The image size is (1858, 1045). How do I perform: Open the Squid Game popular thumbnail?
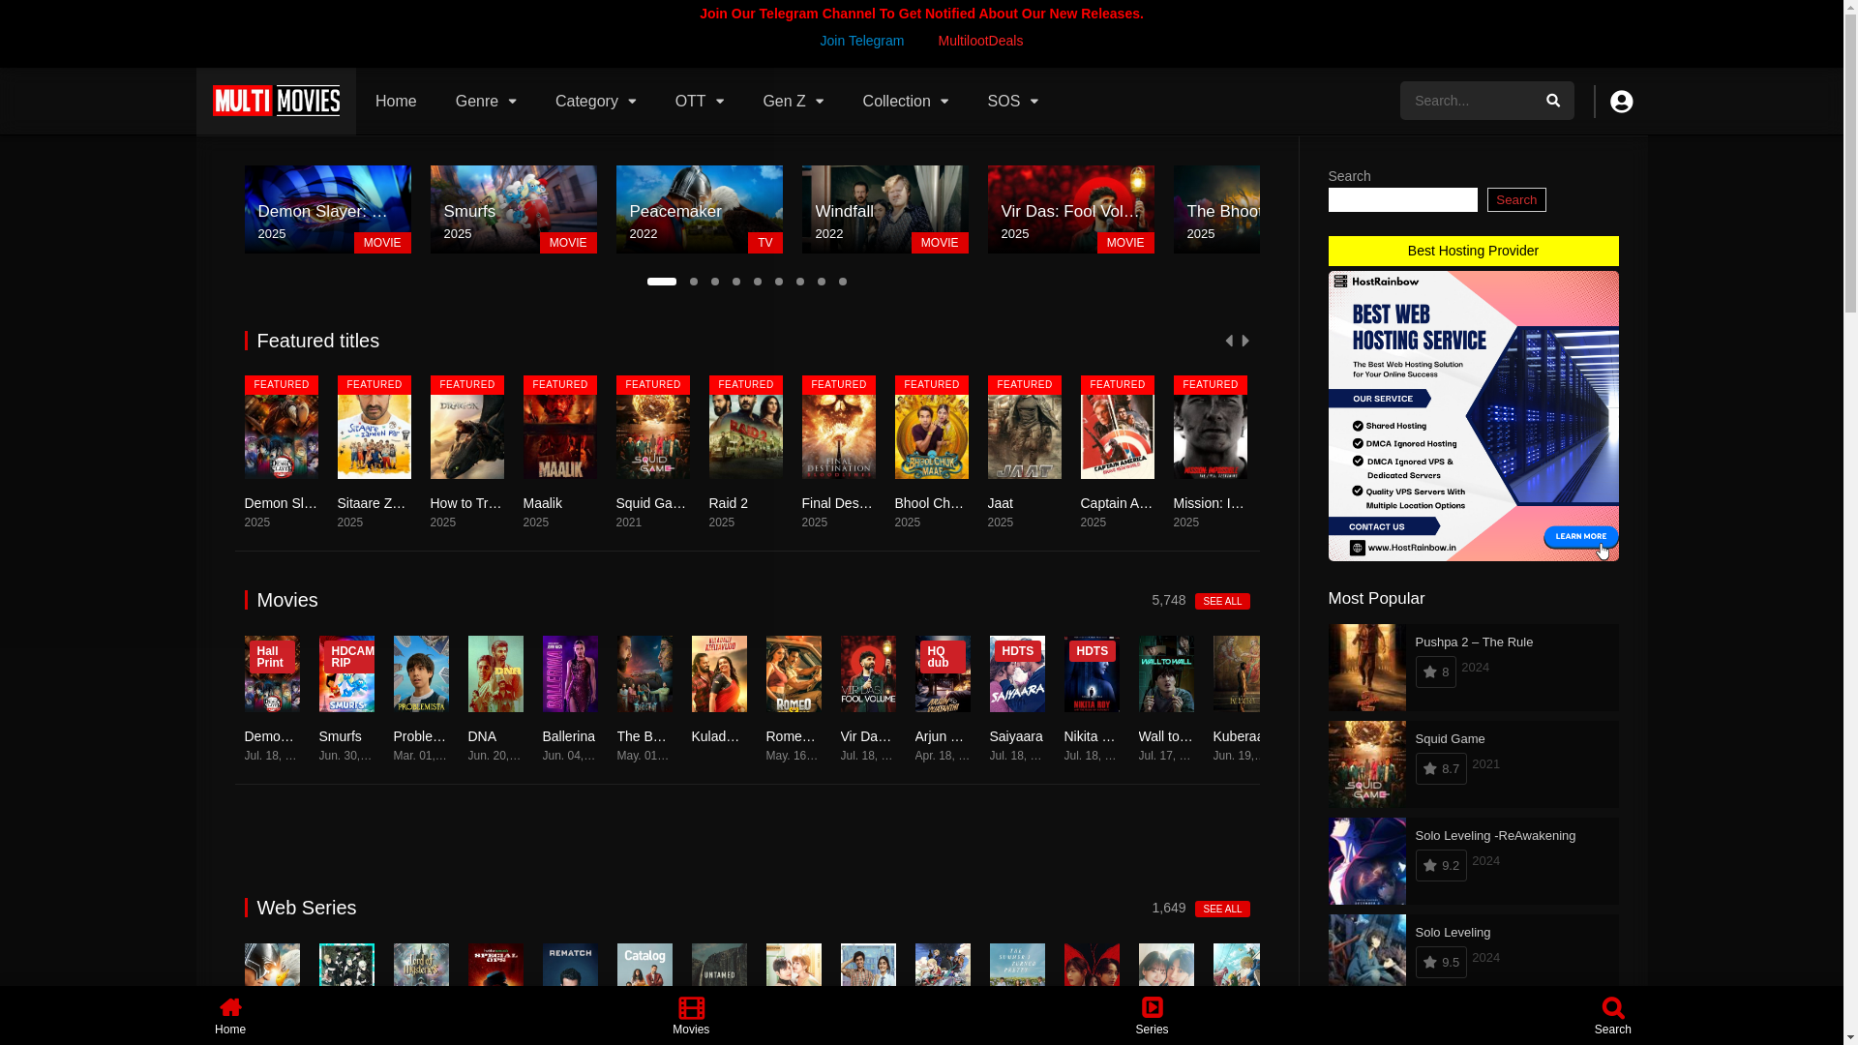point(1367,764)
